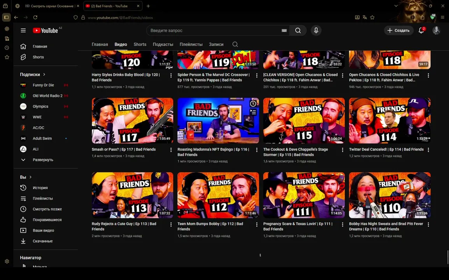Open video title Harry Styles Drinks Baby Blood
The width and height of the screenshot is (449, 280).
(126, 77)
